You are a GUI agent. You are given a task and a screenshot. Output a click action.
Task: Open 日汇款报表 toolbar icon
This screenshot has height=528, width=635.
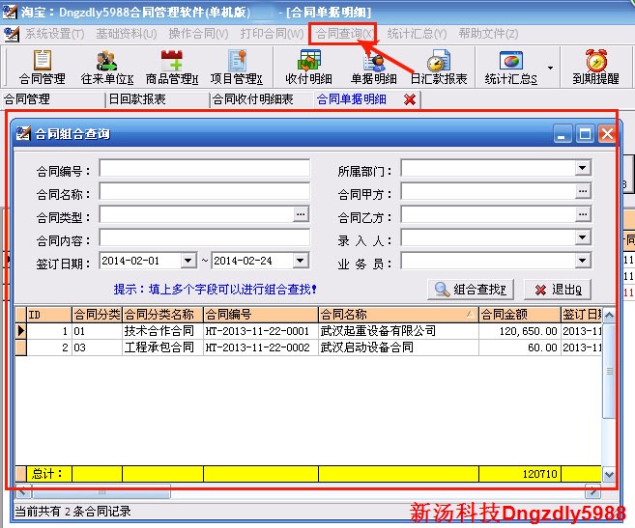point(439,68)
